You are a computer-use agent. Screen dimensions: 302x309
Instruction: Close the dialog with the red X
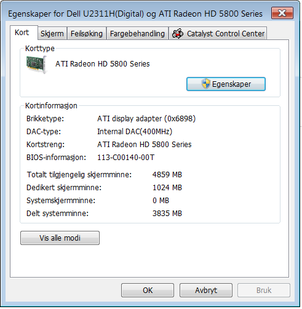(282, 13)
